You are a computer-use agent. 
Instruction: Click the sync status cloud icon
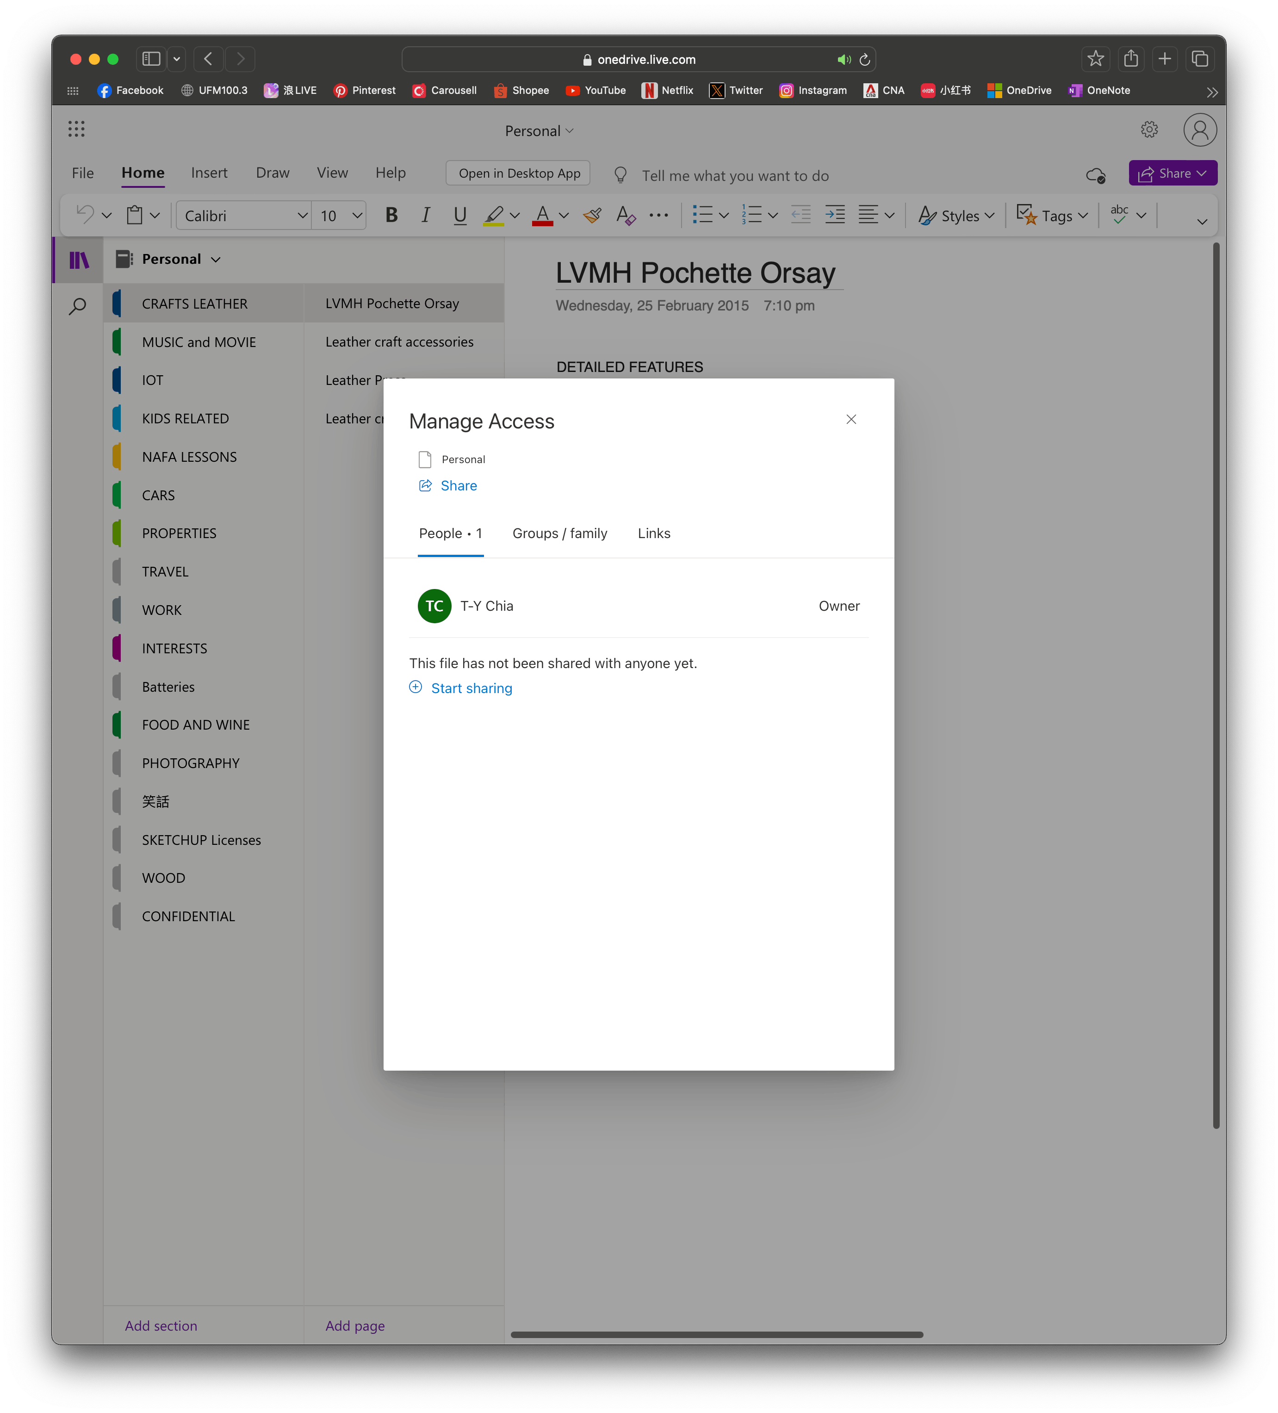point(1095,175)
